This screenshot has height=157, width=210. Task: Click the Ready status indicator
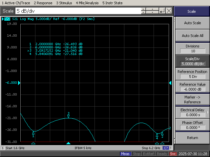[162, 154]
